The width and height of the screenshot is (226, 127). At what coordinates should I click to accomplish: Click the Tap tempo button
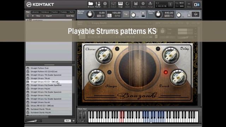pos(126,14)
